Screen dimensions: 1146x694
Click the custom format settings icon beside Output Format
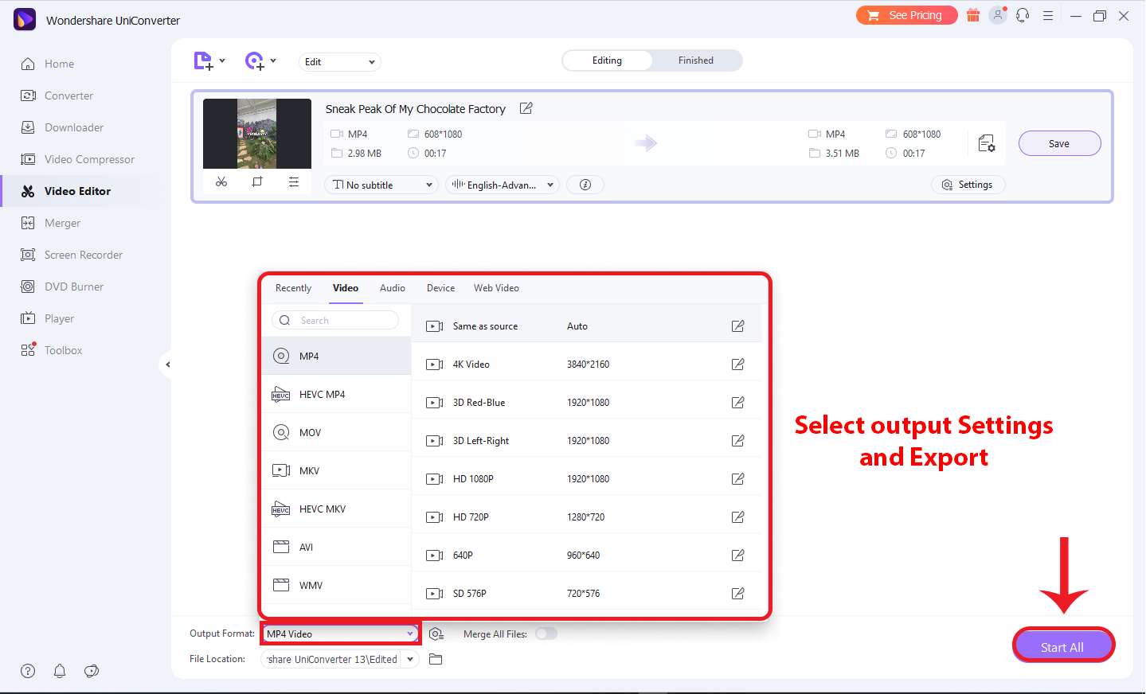[x=436, y=634]
